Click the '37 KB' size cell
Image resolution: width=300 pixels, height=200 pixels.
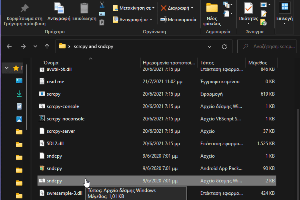tap(269, 131)
